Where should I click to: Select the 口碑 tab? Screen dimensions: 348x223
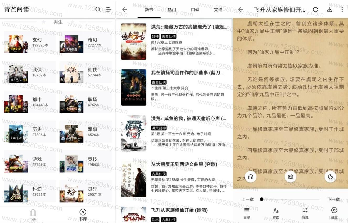click(x=195, y=10)
